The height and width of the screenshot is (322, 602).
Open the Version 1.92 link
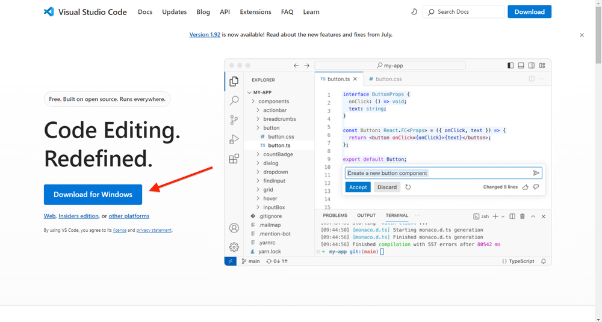click(205, 34)
